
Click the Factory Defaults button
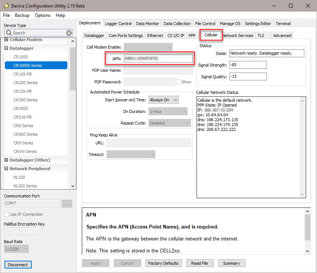pos(163,263)
